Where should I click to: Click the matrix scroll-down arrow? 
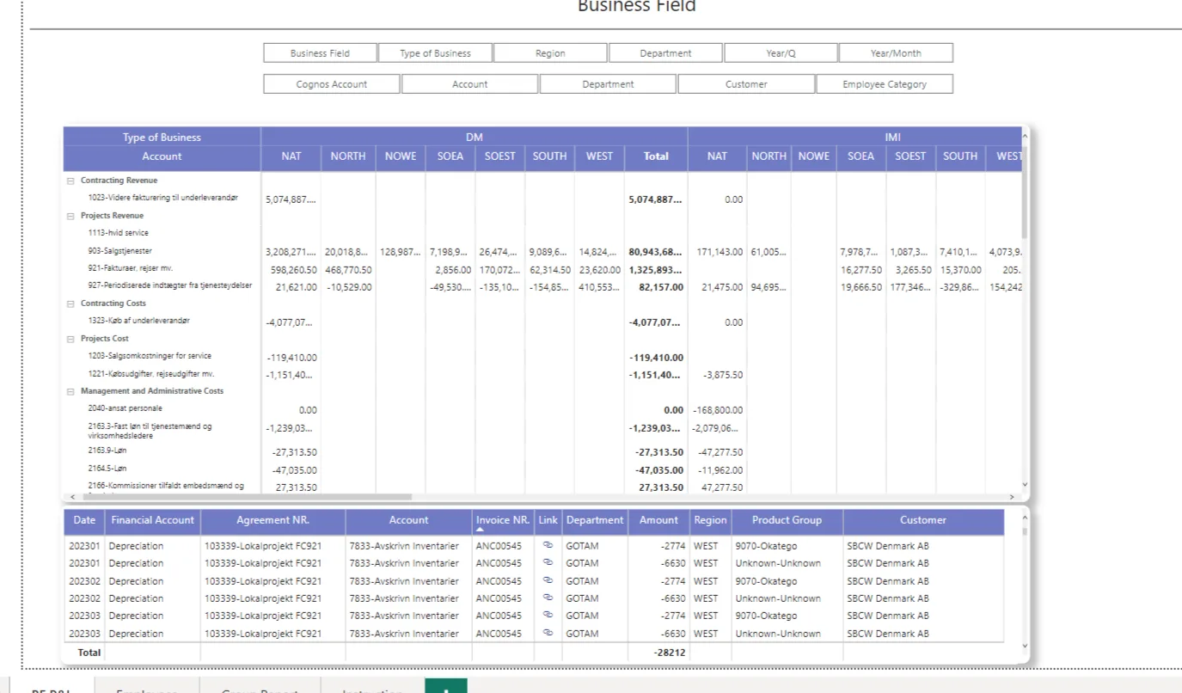pyautogui.click(x=1024, y=485)
